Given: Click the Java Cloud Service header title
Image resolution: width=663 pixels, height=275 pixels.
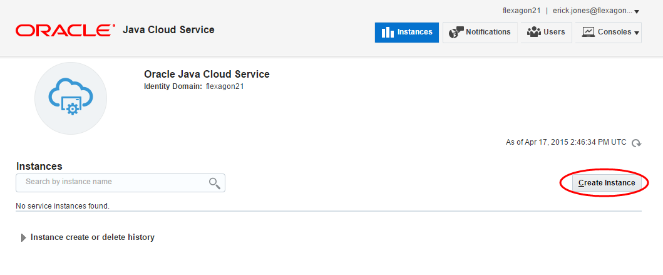Looking at the screenshot, I should (x=168, y=30).
